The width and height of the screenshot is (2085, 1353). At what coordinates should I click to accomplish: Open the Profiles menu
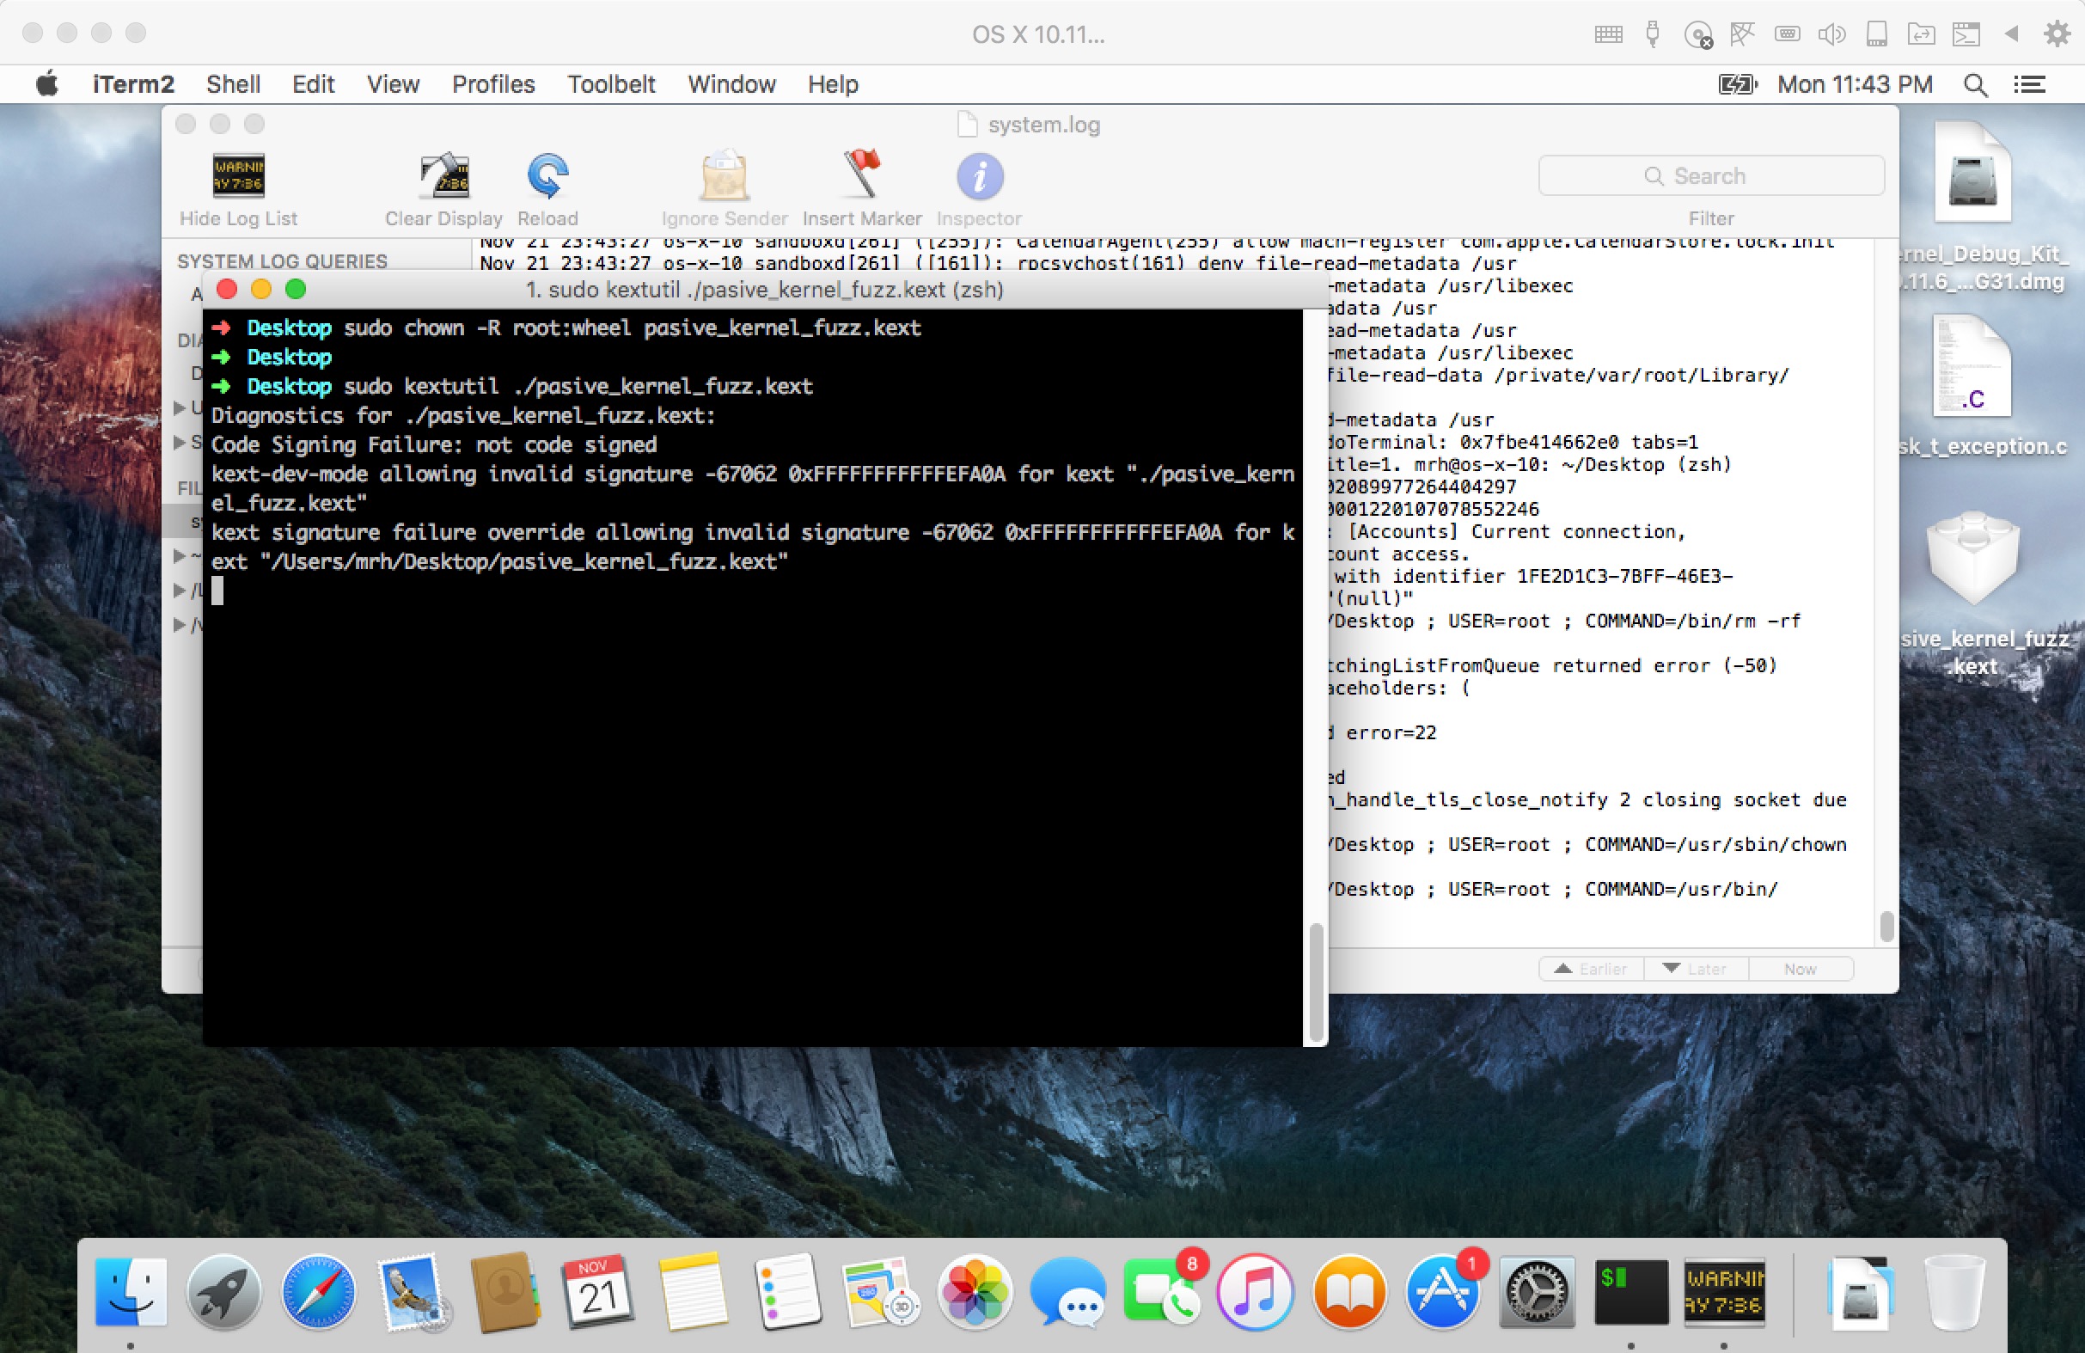pyautogui.click(x=493, y=84)
